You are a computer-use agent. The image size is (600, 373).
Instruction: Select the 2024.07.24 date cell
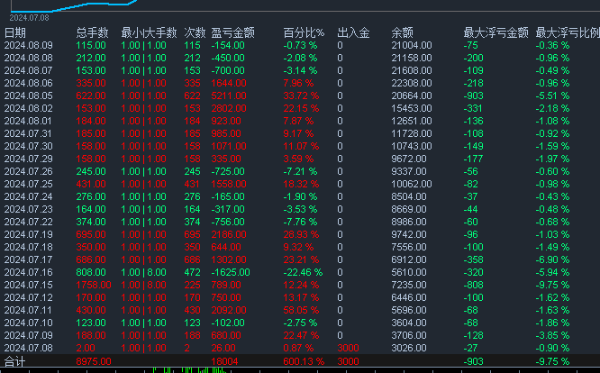(28, 197)
